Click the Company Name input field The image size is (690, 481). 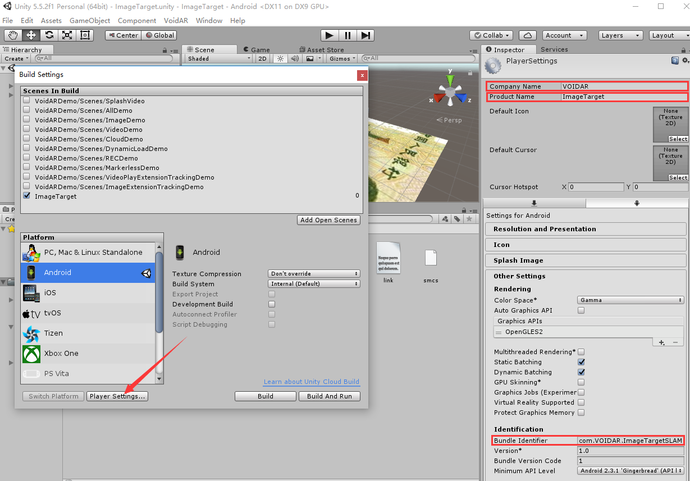coord(624,86)
